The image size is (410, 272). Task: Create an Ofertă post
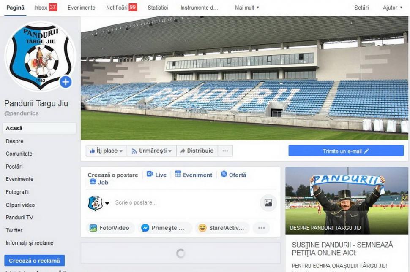pos(233,175)
